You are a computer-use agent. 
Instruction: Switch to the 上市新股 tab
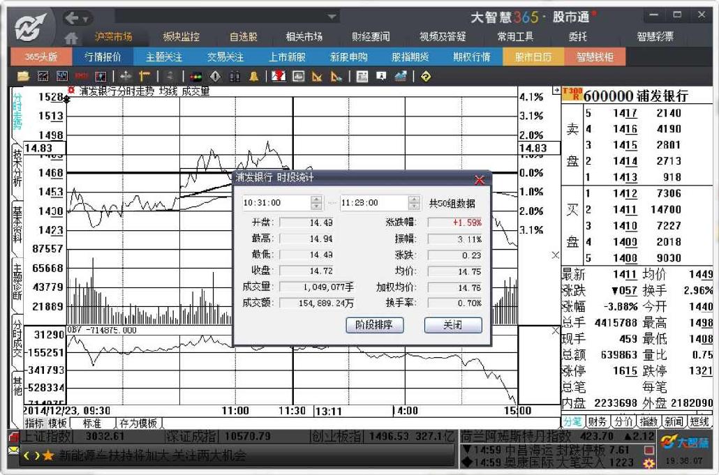pos(287,56)
